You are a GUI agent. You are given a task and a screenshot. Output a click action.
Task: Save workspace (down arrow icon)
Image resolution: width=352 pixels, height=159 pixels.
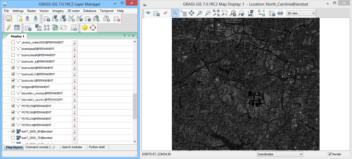click(36, 19)
